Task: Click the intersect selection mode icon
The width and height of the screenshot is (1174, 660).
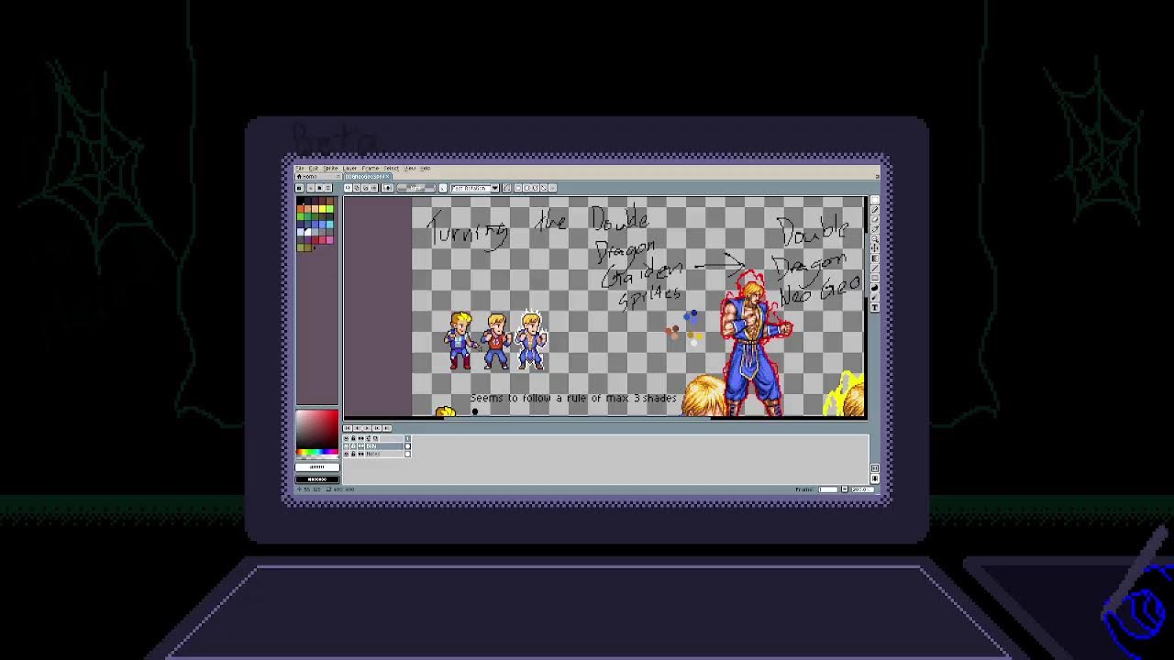Action: point(373,188)
